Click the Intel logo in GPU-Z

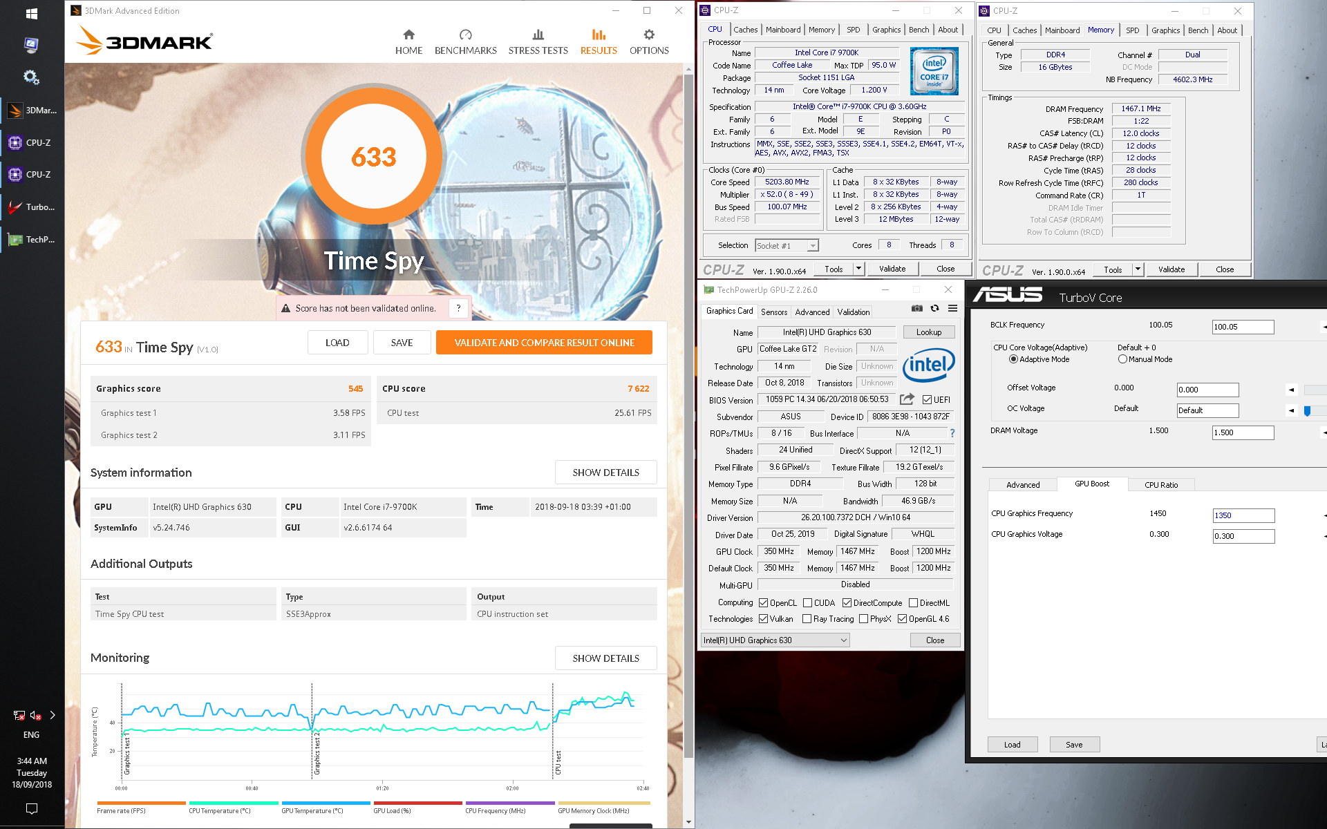click(x=928, y=364)
